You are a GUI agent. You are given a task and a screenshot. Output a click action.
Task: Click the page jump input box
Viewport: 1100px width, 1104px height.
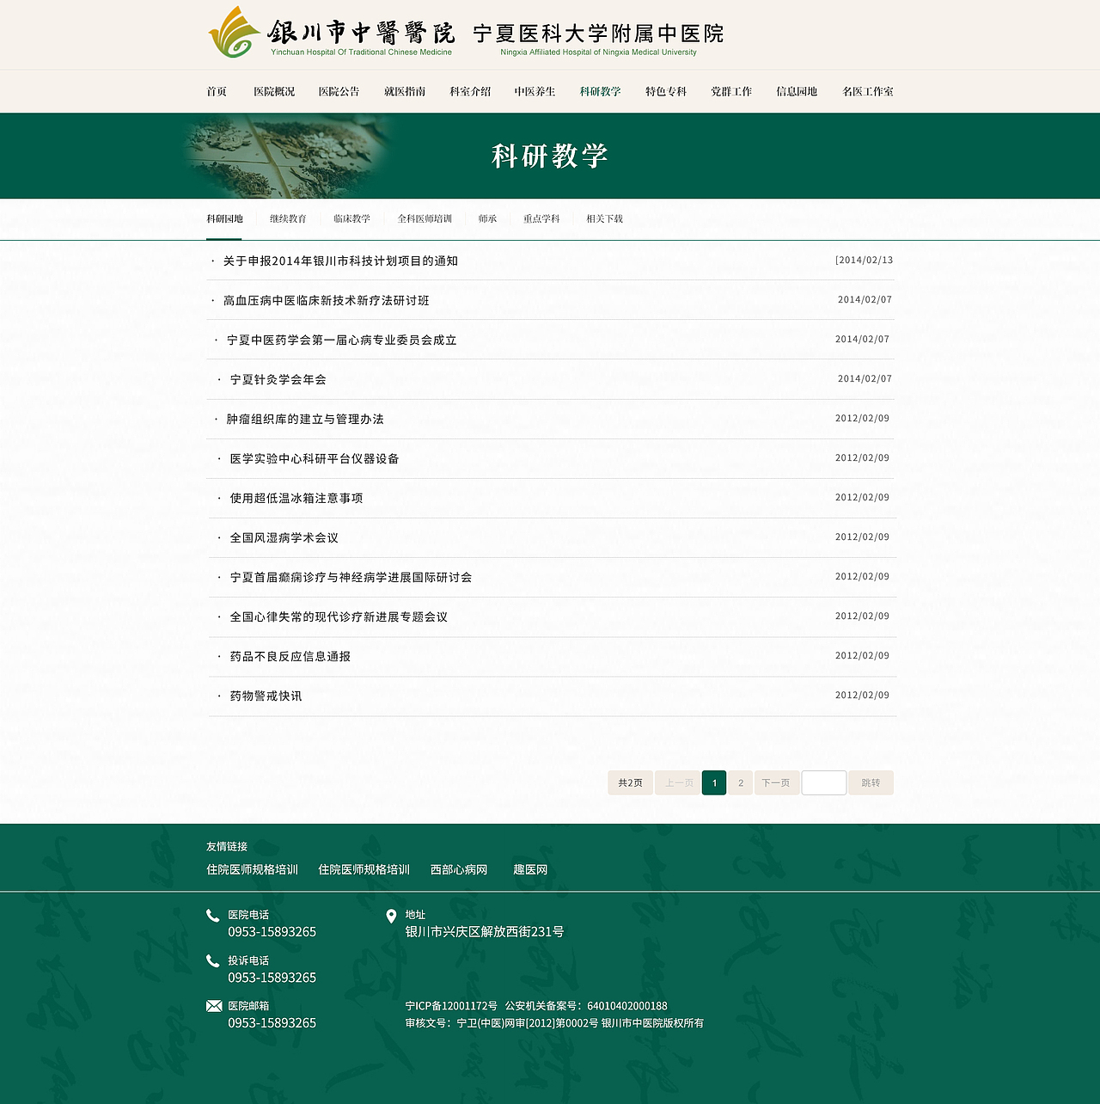pyautogui.click(x=823, y=782)
